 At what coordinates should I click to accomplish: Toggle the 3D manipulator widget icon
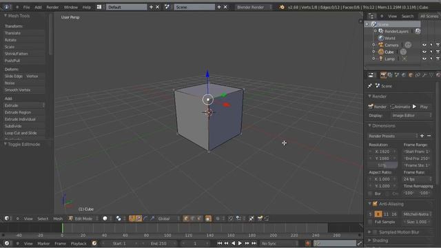[x=132, y=218]
